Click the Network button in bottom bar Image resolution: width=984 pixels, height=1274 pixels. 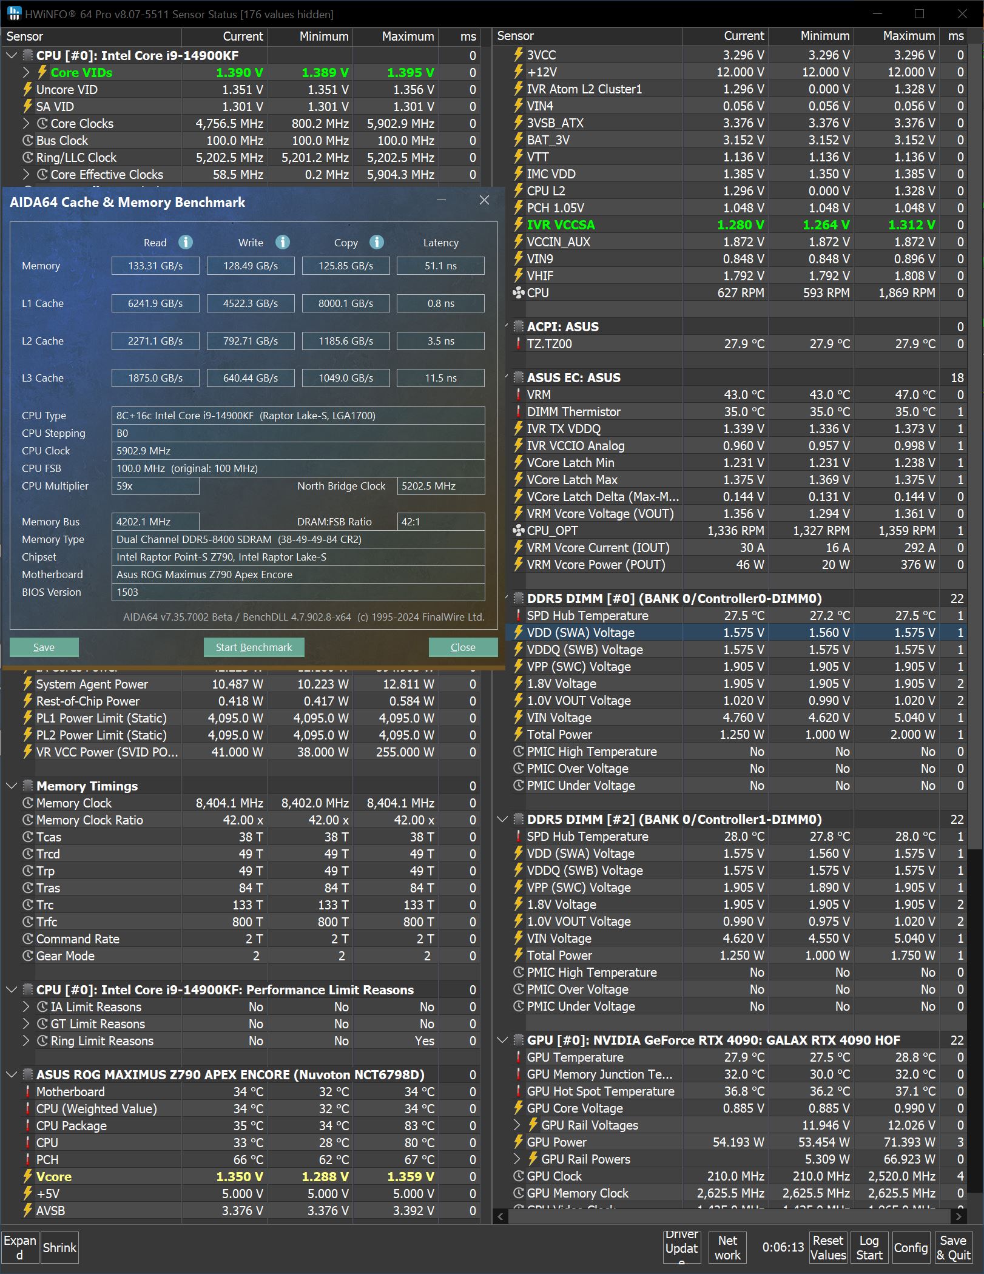coord(727,1248)
